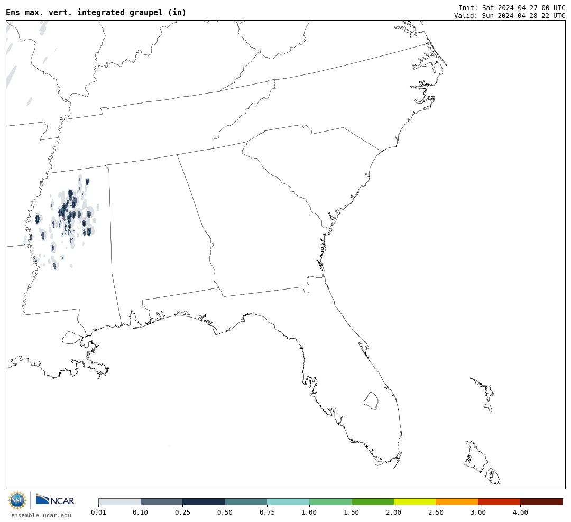Click the 'Valid: Sun 2024-04-28 22 UTC' text
This screenshot has height=522, width=571.
click(510, 16)
